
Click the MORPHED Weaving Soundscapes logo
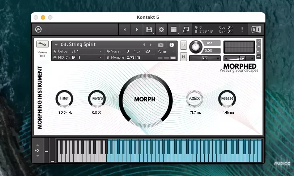tap(239, 68)
